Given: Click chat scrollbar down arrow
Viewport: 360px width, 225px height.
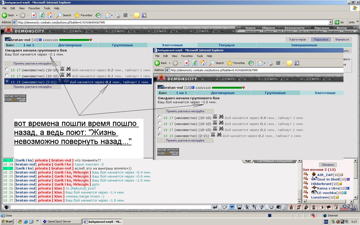Looking at the screenshot, I should (x=299, y=201).
